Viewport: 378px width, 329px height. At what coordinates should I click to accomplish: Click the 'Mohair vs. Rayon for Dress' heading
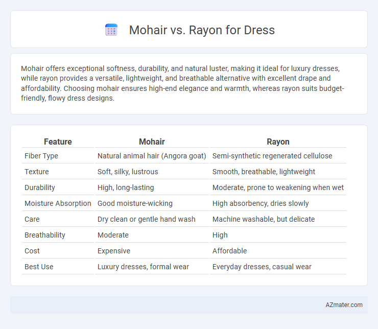[202, 30]
